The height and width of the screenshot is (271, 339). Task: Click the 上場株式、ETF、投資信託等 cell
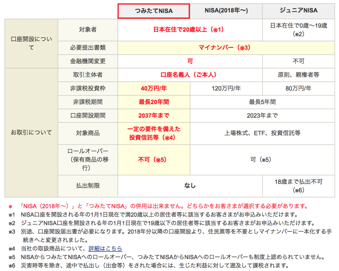263,133
